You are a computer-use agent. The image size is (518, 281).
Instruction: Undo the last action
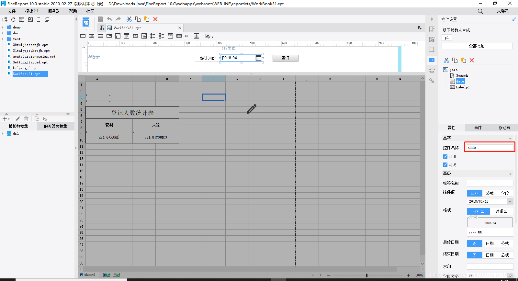pos(109,19)
